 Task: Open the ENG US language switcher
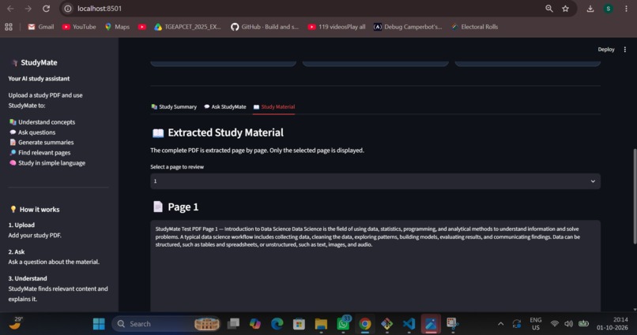tap(535, 324)
